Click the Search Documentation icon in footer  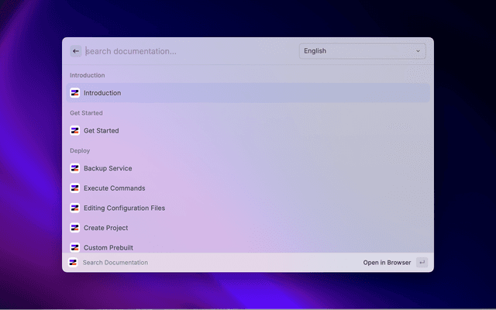coord(73,263)
